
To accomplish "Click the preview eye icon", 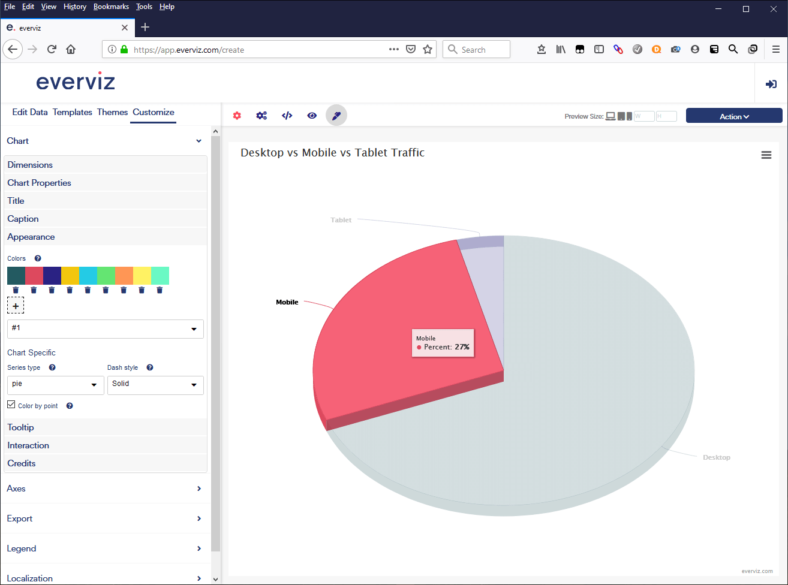I will click(x=312, y=115).
